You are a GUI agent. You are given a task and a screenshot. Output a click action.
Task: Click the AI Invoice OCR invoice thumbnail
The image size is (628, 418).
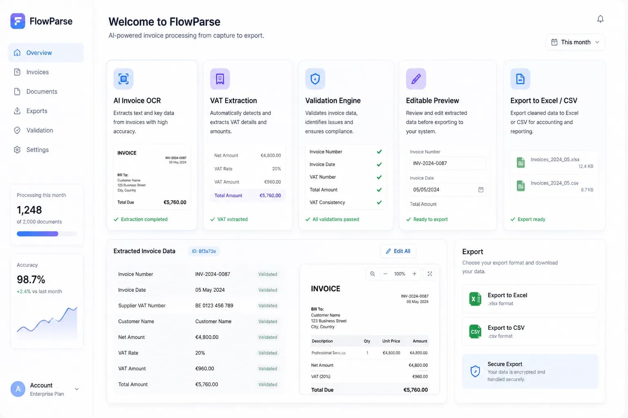[x=152, y=177]
